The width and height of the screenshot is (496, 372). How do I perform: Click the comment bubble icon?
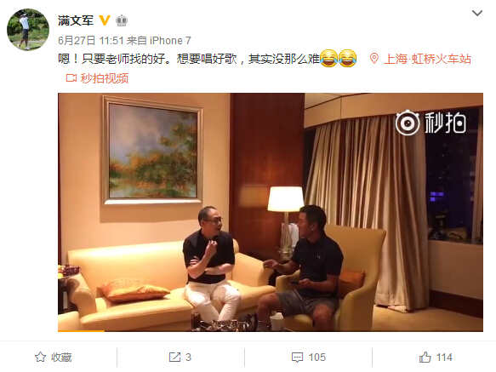point(297,358)
